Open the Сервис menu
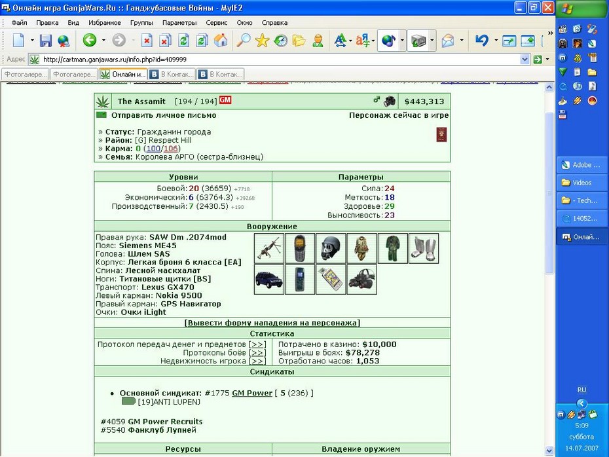Screen dimensions: 609x457 pyautogui.click(x=216, y=22)
